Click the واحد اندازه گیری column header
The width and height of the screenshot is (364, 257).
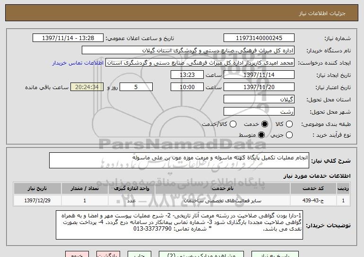click(x=131, y=189)
